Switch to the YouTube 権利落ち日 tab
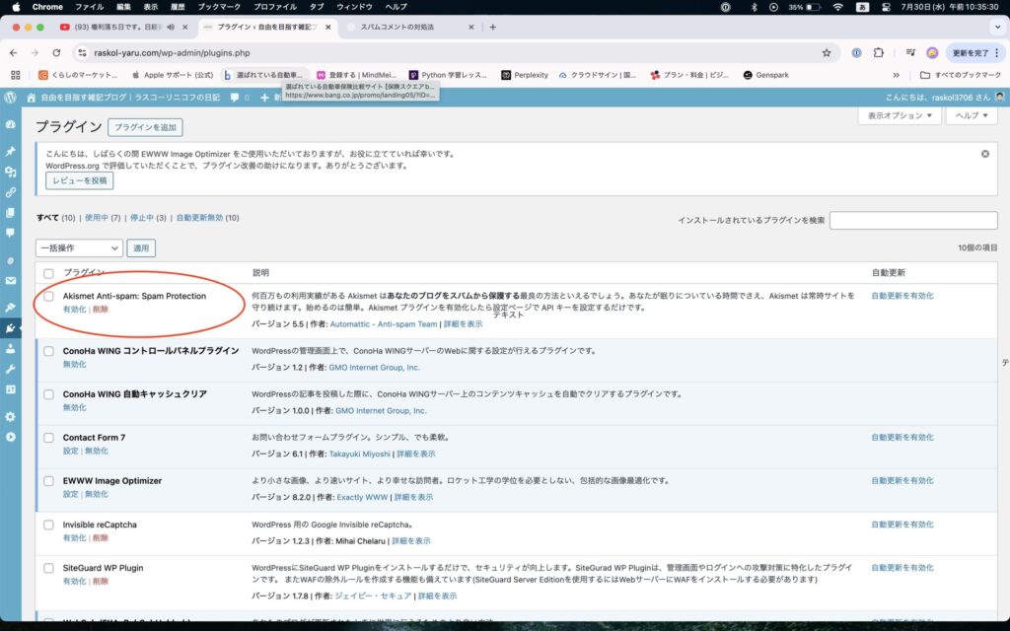The image size is (1010, 631). (x=118, y=27)
